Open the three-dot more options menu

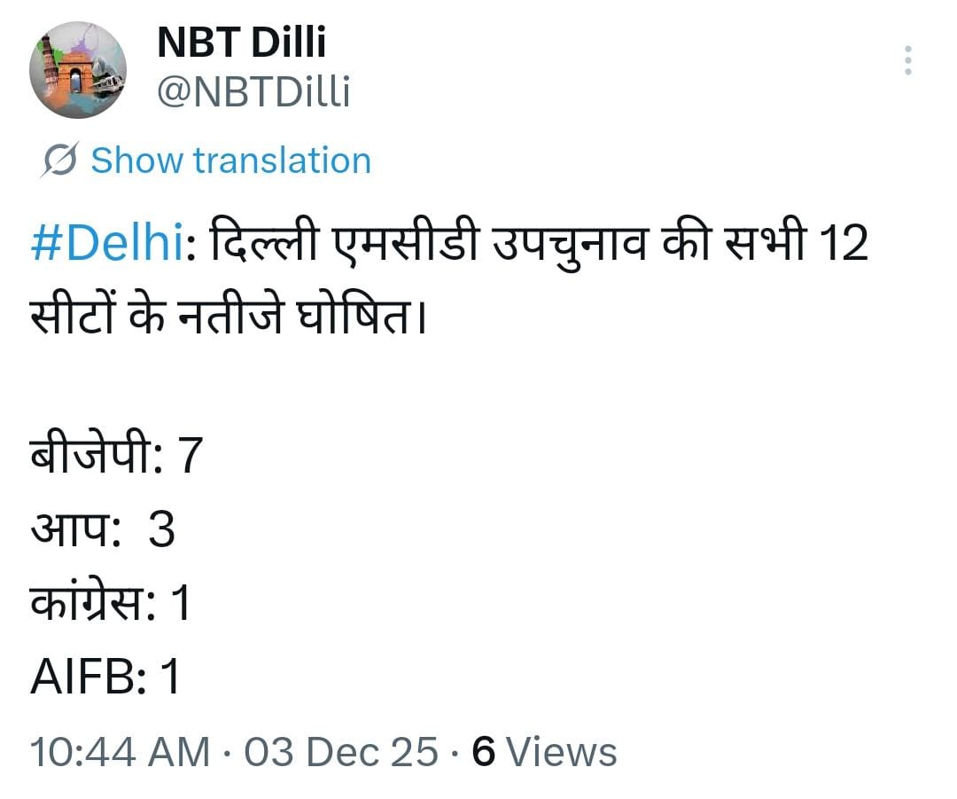(x=908, y=60)
